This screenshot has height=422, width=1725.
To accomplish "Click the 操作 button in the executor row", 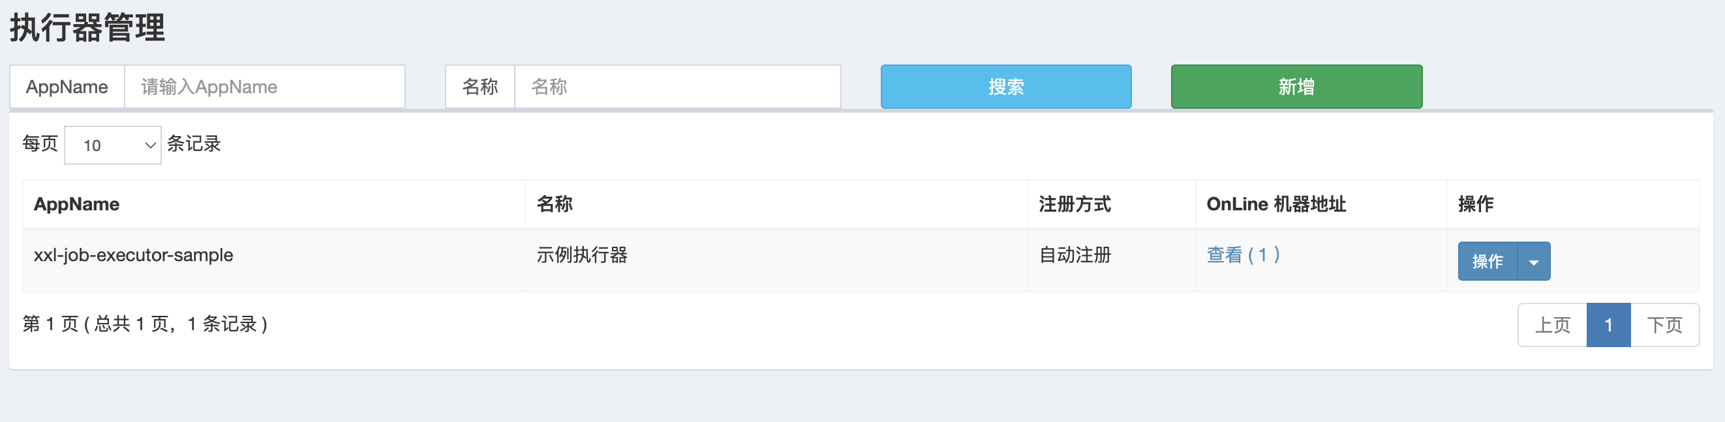I will pos(1488,262).
